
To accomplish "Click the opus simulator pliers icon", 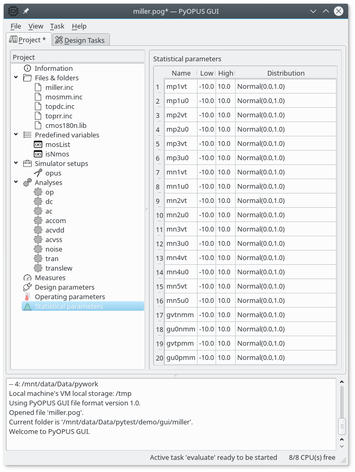I will 38,173.
